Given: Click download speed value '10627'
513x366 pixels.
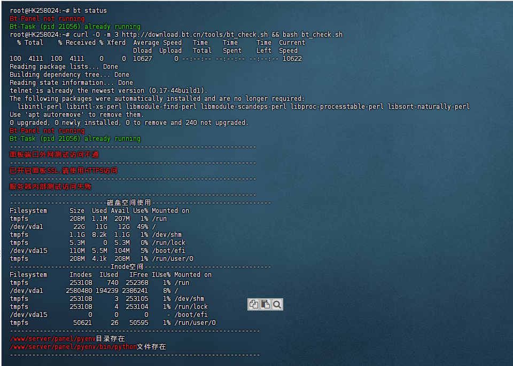Looking at the screenshot, I should point(142,59).
